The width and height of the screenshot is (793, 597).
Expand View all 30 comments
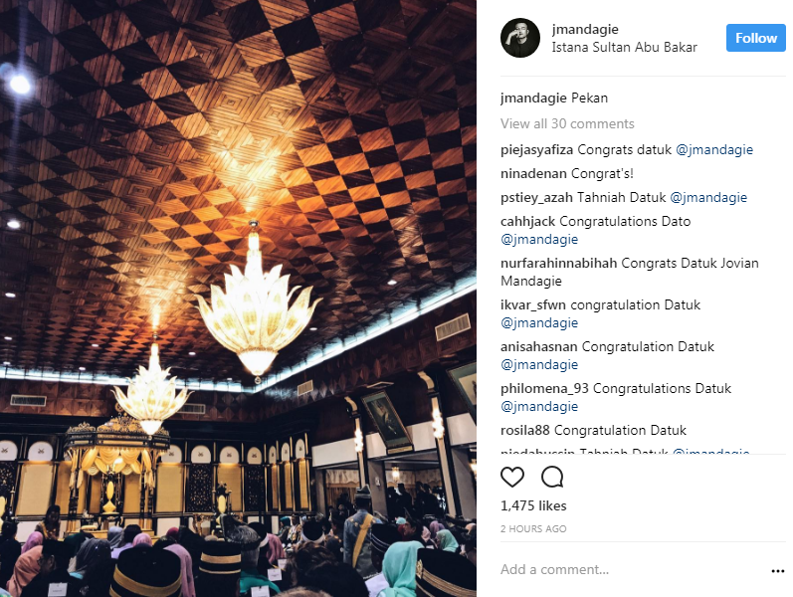(x=567, y=123)
